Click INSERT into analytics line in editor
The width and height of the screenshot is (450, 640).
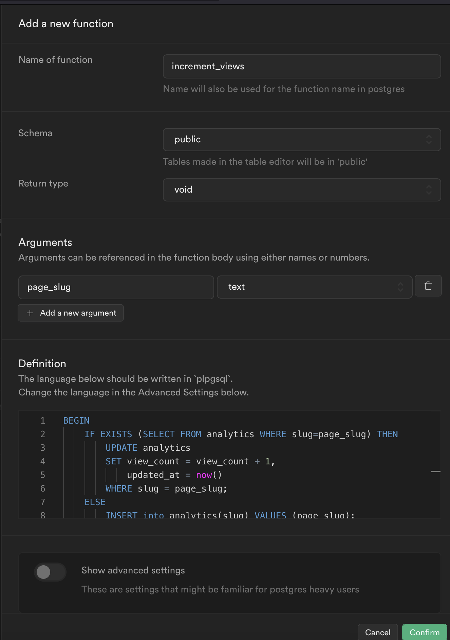click(x=230, y=515)
